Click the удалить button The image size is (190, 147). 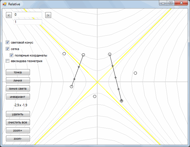tap(18, 114)
